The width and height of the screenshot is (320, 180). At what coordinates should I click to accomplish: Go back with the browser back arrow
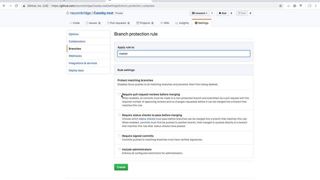[4, 6]
